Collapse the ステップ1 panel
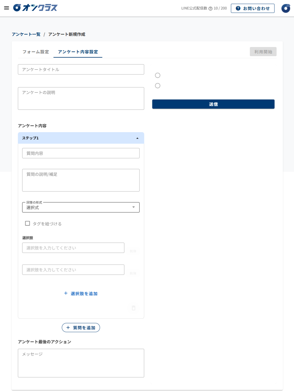 137,138
